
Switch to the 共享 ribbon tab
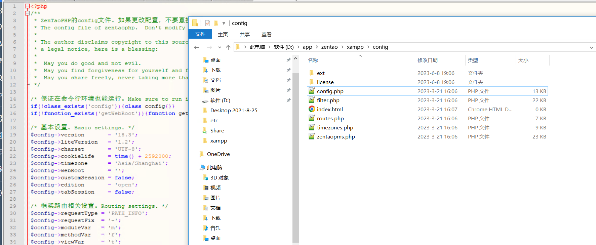tap(245, 34)
